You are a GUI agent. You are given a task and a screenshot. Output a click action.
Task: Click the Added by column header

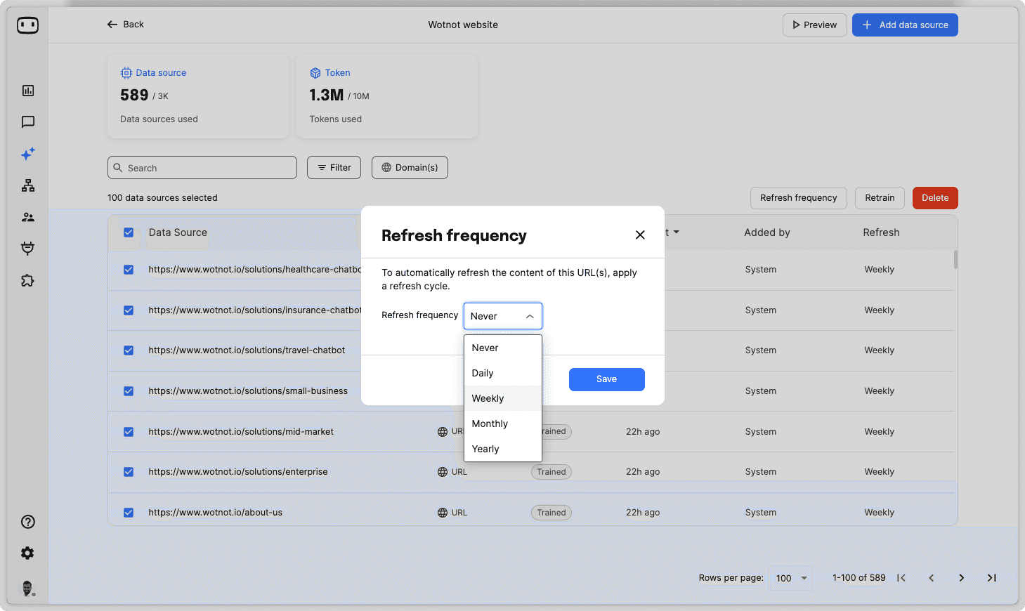[x=767, y=232]
